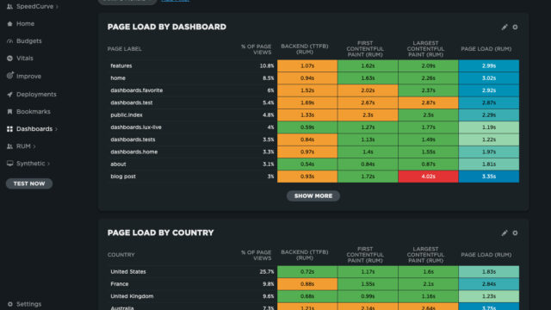Click the Deployments rocket icon
Viewport: 551px width, 310px height.
coord(9,94)
